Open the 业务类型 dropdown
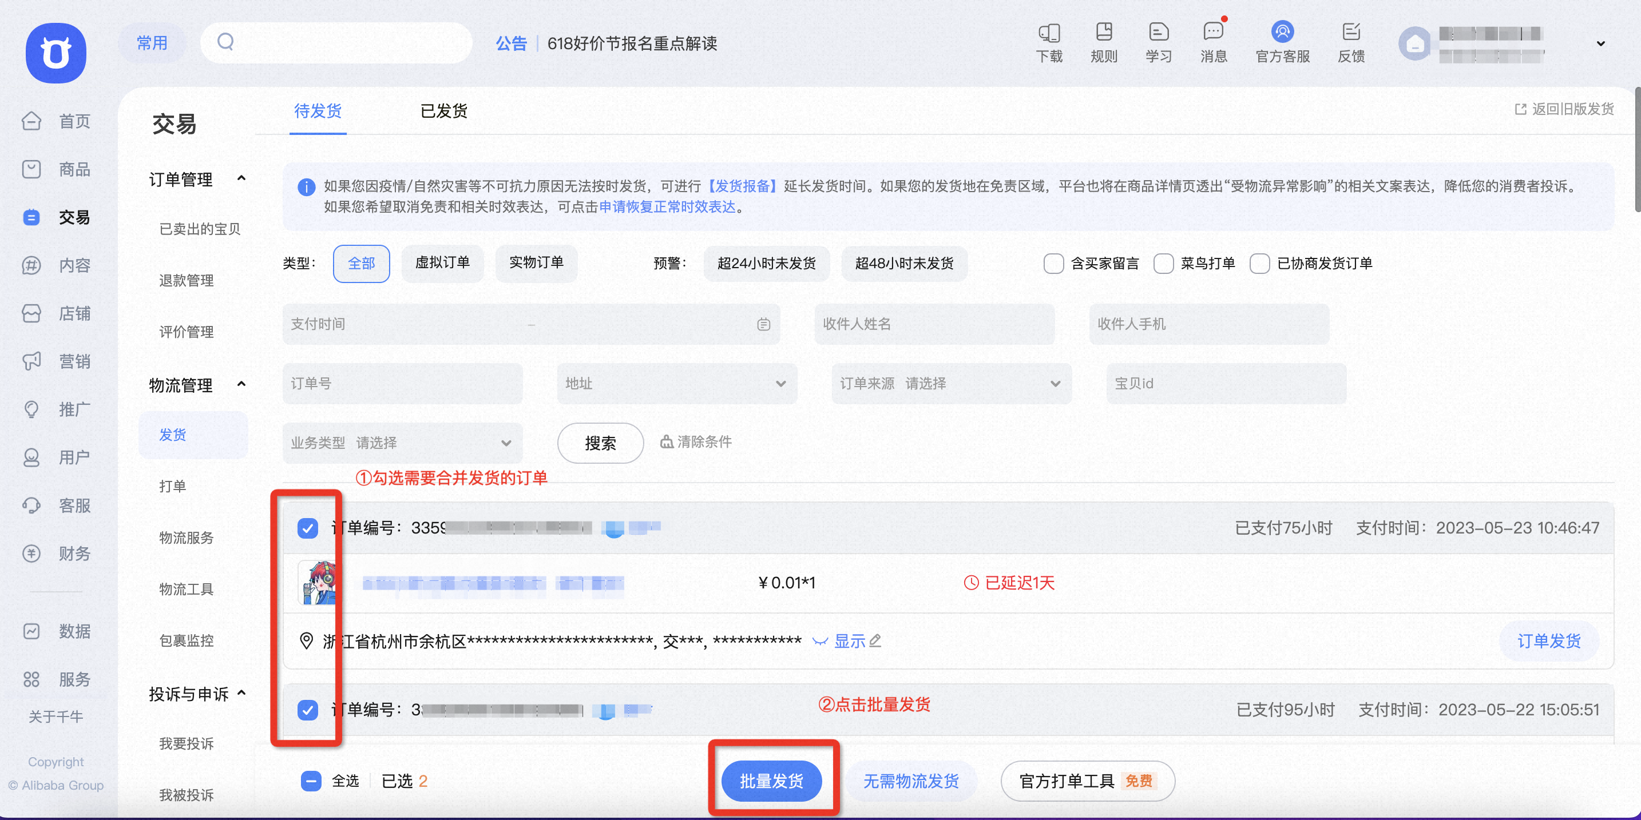 point(402,443)
